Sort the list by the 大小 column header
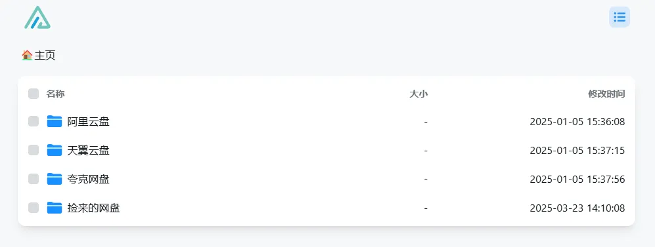Viewport: 655px width, 247px height. click(x=418, y=94)
